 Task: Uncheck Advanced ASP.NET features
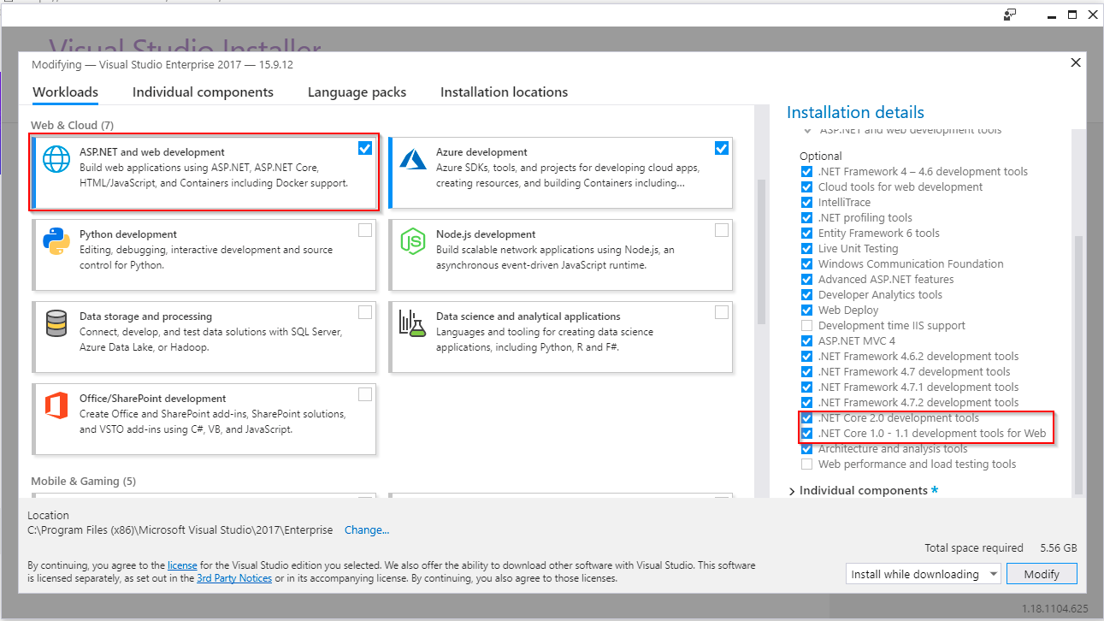click(x=806, y=279)
